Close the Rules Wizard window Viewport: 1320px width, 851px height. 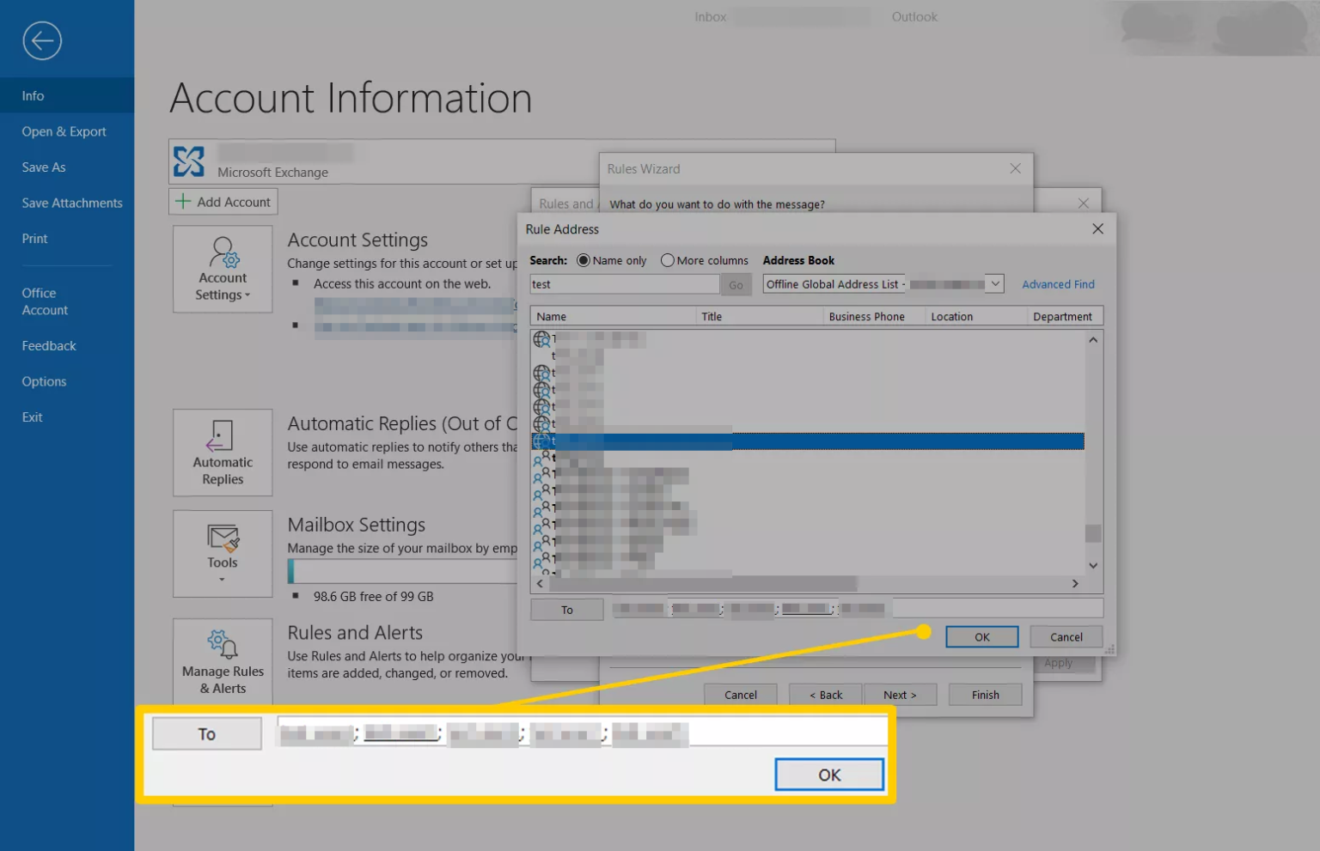coord(1015,168)
